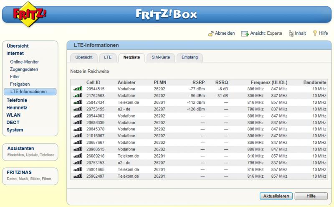Open WLAN in the sidebar menu
This screenshot has height=207, width=334.
click(13, 115)
